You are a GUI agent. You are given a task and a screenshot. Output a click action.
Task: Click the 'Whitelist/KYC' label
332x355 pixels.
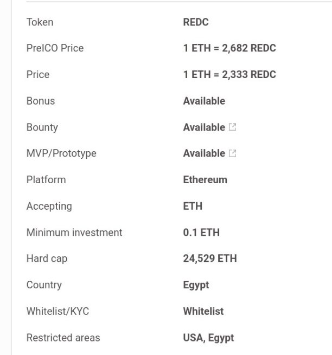coord(58,311)
